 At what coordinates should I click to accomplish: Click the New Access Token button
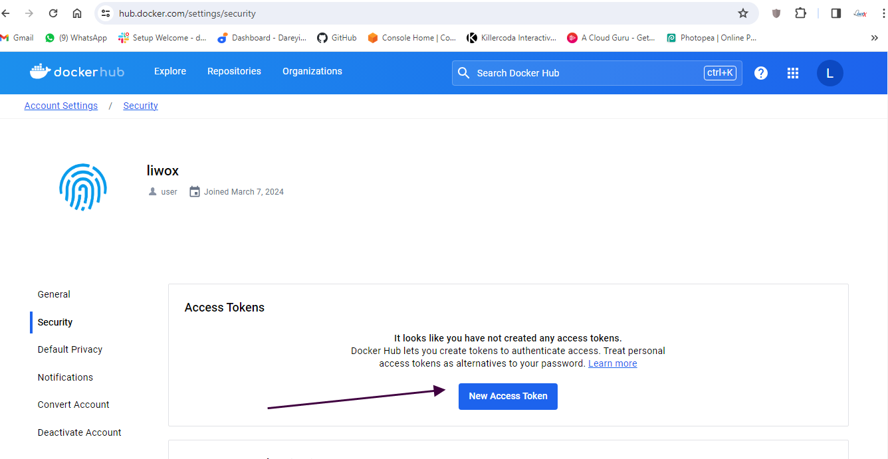(508, 396)
